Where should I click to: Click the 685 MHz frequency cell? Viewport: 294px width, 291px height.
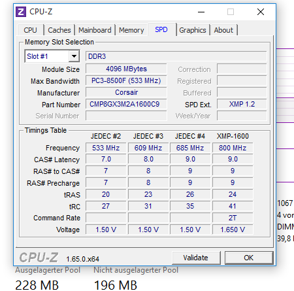tap(190, 148)
